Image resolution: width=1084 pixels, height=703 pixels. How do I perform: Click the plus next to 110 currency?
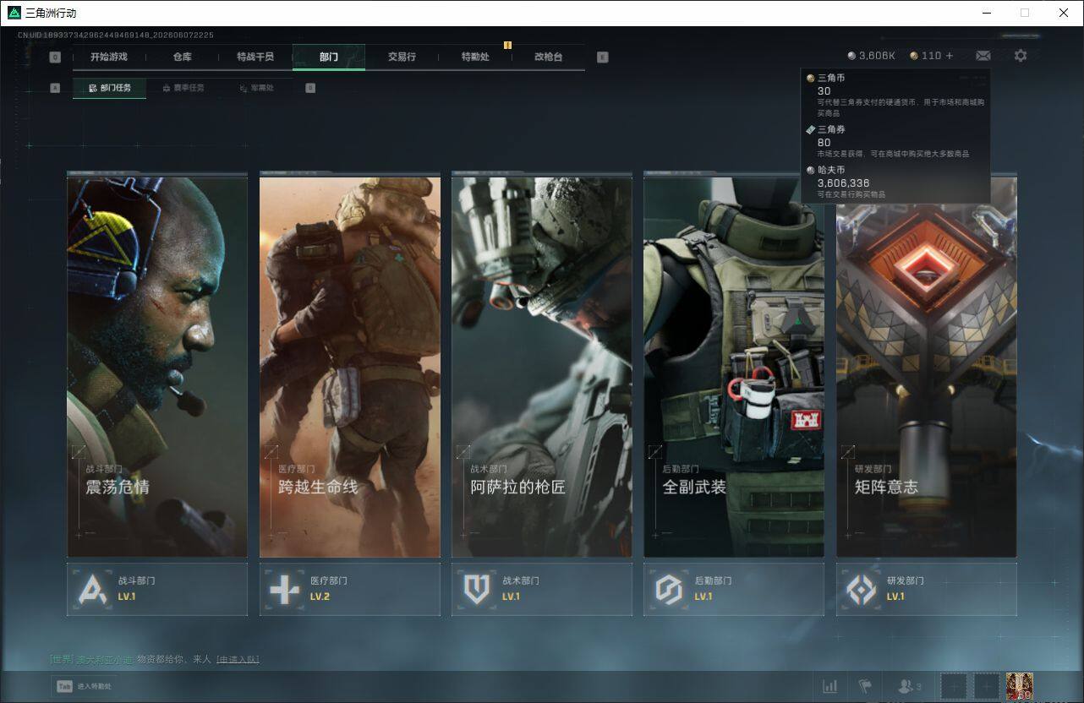tap(950, 56)
